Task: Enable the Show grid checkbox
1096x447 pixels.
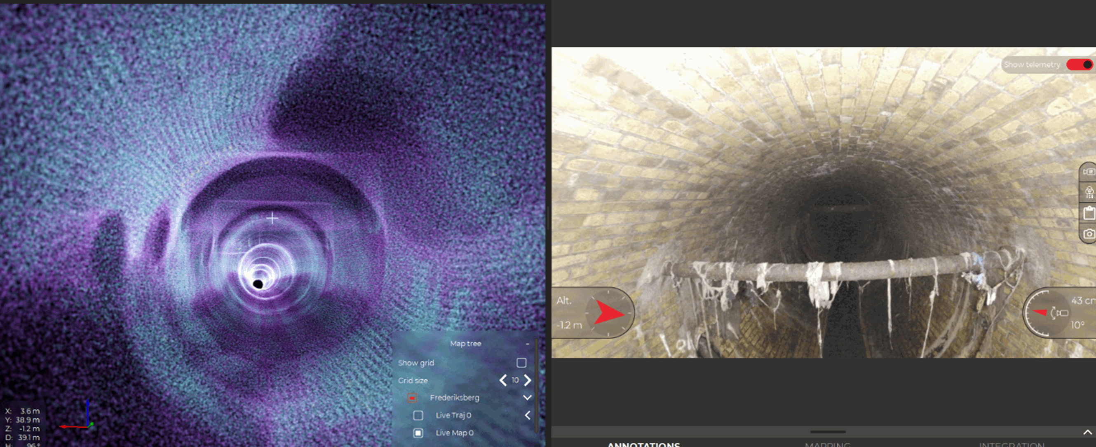Action: pyautogui.click(x=521, y=363)
